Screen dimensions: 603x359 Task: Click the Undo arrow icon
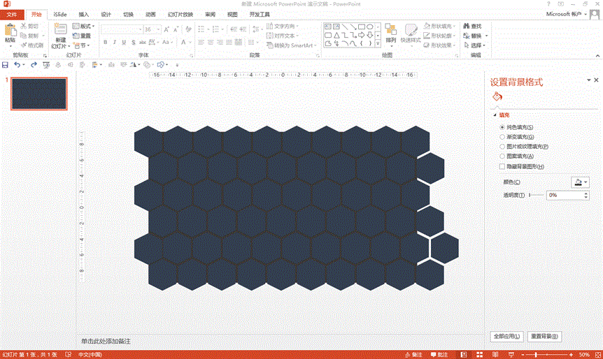[17, 65]
